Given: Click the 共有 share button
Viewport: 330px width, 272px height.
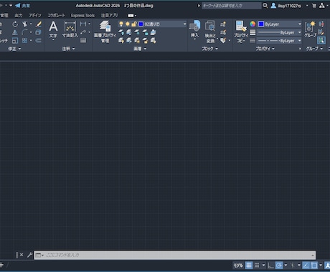Looking at the screenshot, I should (x=22, y=6).
